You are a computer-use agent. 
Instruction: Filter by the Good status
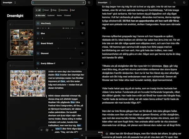[46, 10]
